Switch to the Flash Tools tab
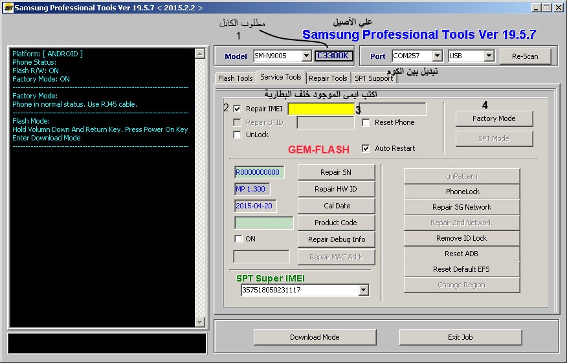This screenshot has width=567, height=363. tap(235, 78)
